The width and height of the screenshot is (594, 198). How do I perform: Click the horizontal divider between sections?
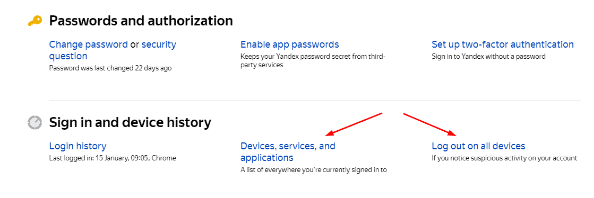point(315,100)
